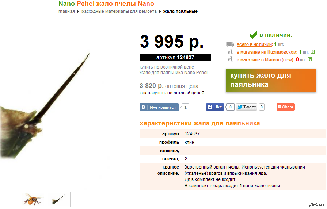Click the pickup person icon for Нахимовском store
This screenshot has height=209, width=327.
coord(230,51)
